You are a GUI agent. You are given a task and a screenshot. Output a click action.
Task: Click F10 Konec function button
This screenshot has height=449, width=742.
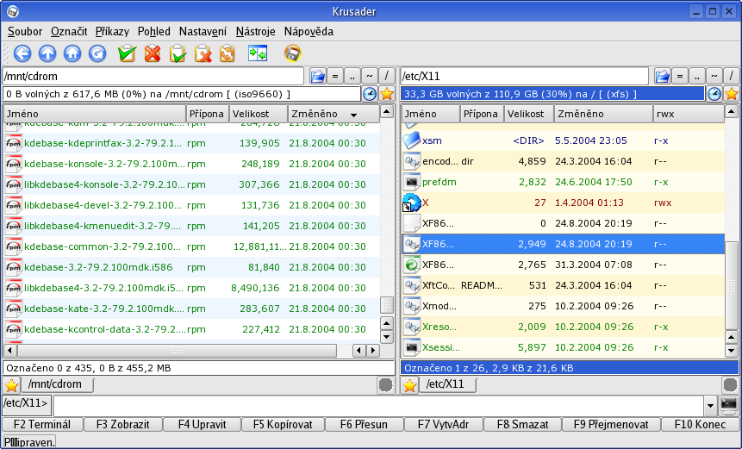point(701,424)
